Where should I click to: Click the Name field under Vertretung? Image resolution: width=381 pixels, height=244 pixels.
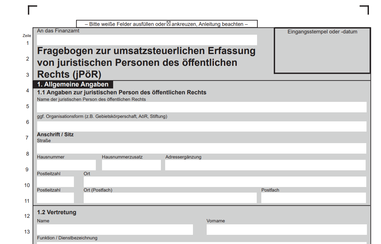pyautogui.click(x=115, y=230)
